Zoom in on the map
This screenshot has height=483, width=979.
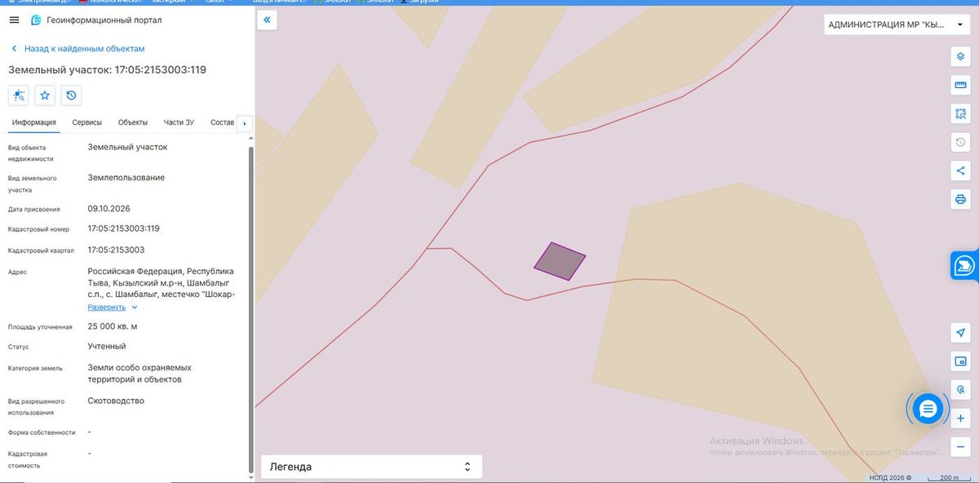960,419
